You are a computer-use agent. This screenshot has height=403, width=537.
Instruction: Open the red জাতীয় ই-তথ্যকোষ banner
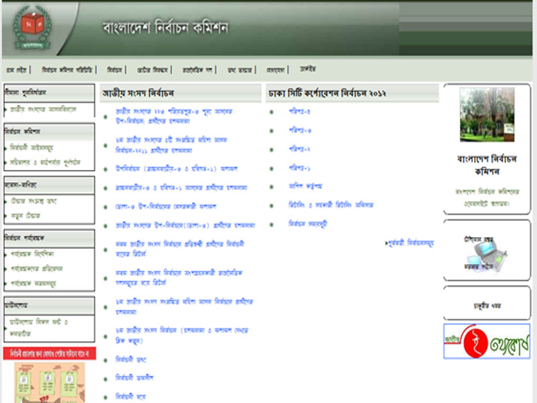pyautogui.click(x=487, y=341)
